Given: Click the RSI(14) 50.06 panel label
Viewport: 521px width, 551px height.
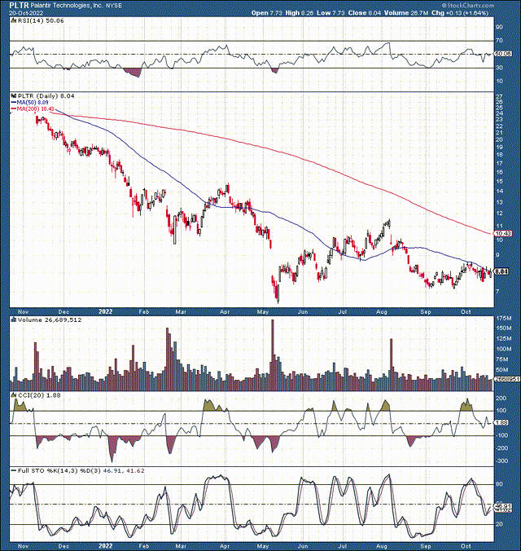Looking at the screenshot, I should pyautogui.click(x=41, y=20).
